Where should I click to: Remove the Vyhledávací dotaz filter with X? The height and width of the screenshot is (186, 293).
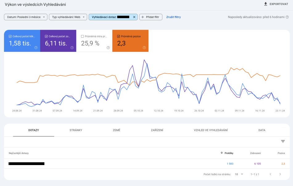[134, 17]
